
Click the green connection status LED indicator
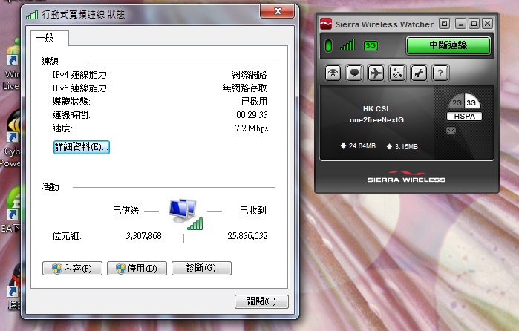pos(328,45)
